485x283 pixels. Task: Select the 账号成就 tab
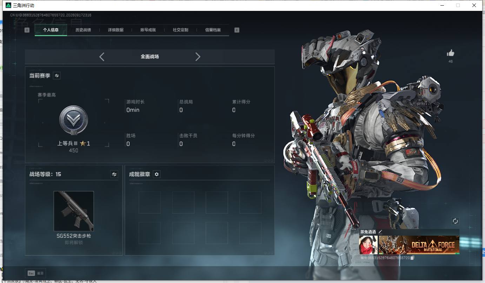pyautogui.click(x=148, y=30)
